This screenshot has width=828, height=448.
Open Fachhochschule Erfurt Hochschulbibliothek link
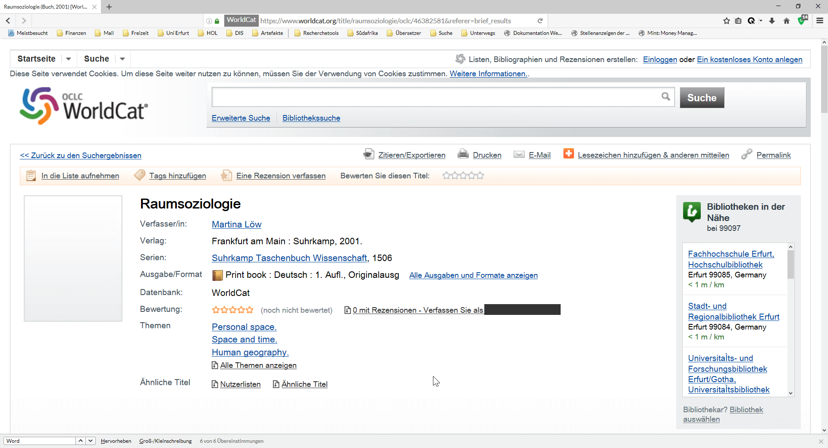tap(731, 259)
